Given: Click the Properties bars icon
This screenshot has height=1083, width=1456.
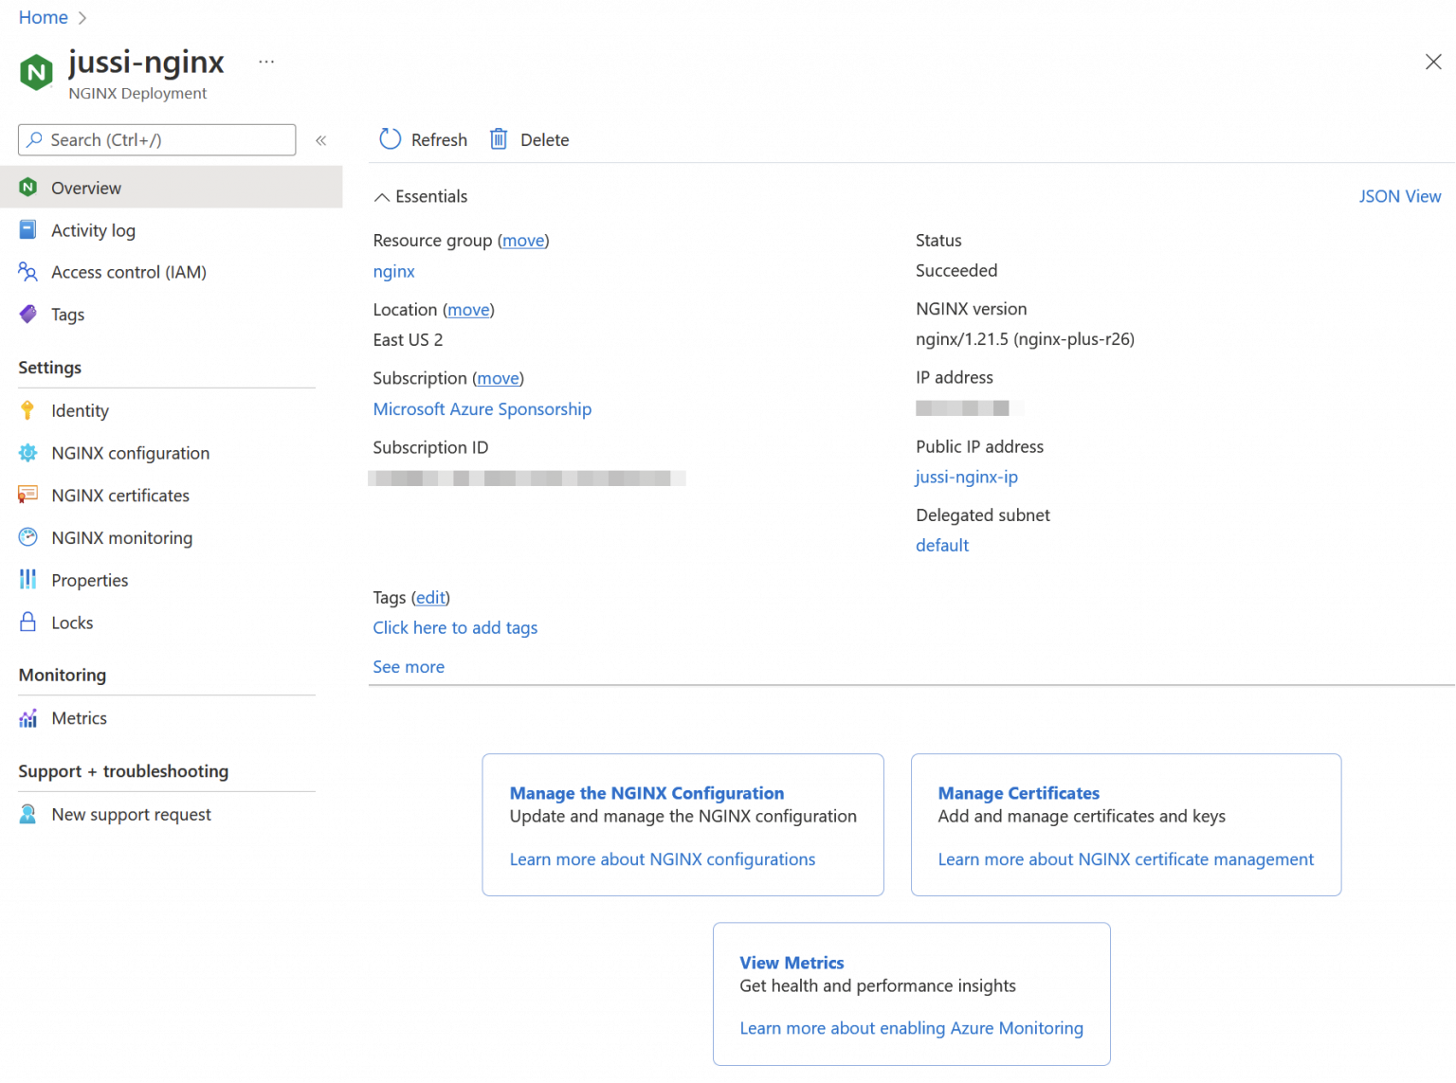Looking at the screenshot, I should (x=28, y=579).
